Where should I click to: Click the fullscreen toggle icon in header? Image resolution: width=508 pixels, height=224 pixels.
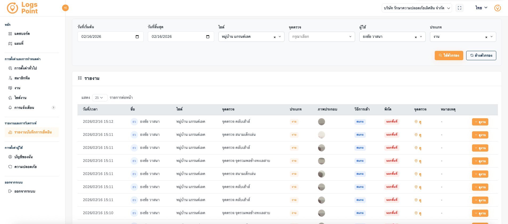coord(460,8)
